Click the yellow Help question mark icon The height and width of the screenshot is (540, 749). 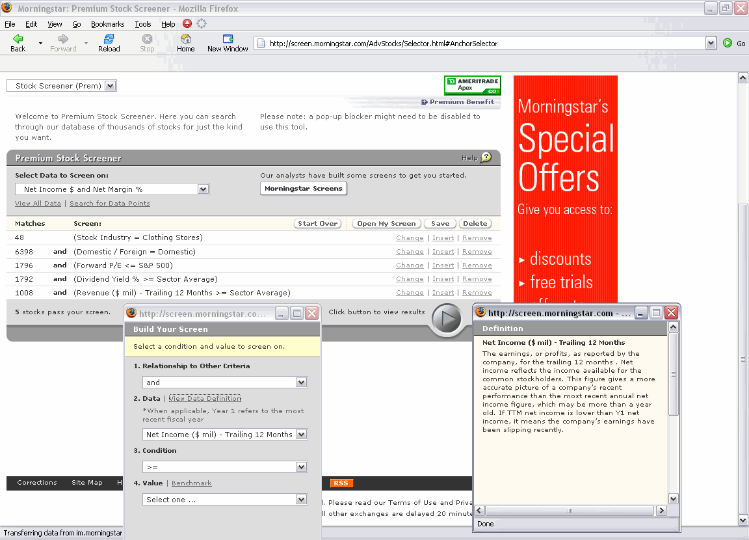click(486, 157)
